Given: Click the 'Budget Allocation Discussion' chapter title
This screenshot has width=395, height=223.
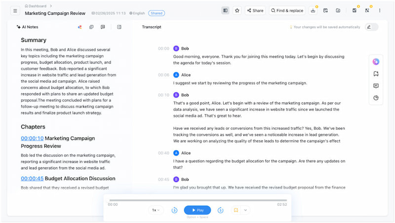Looking at the screenshot, I should coord(80,179).
